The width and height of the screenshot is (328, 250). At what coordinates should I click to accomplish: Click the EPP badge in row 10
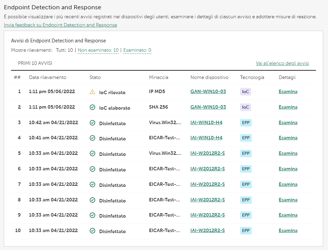coord(246,230)
